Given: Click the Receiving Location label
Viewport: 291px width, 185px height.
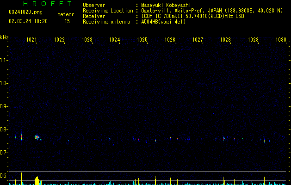Looking at the screenshot, I should coord(108,11).
